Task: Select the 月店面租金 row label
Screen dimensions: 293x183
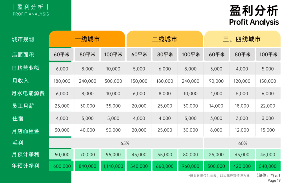Action: [x=26, y=131]
